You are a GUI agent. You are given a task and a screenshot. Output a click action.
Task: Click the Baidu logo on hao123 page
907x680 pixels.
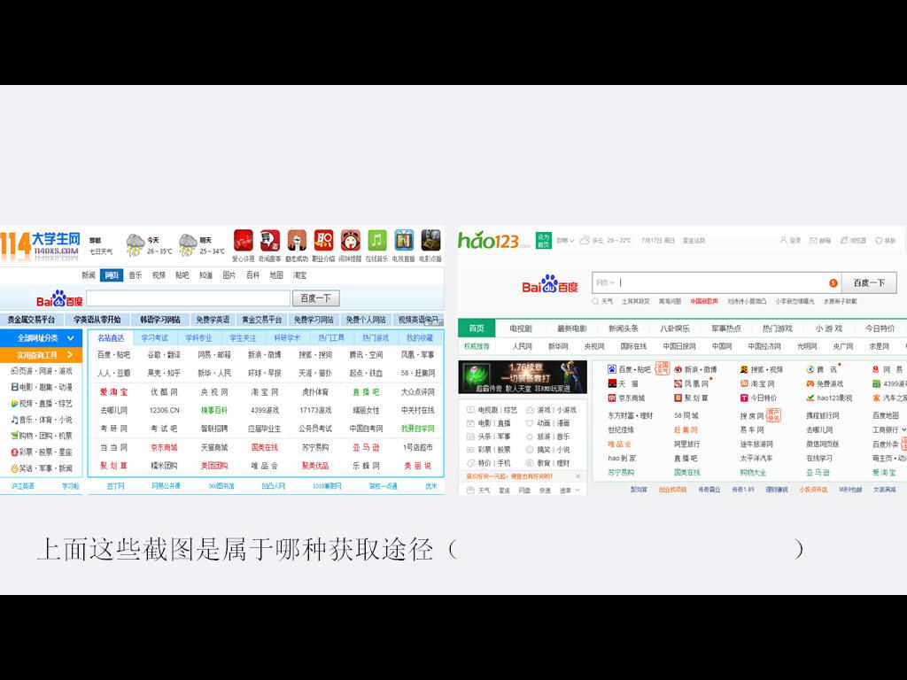point(549,283)
